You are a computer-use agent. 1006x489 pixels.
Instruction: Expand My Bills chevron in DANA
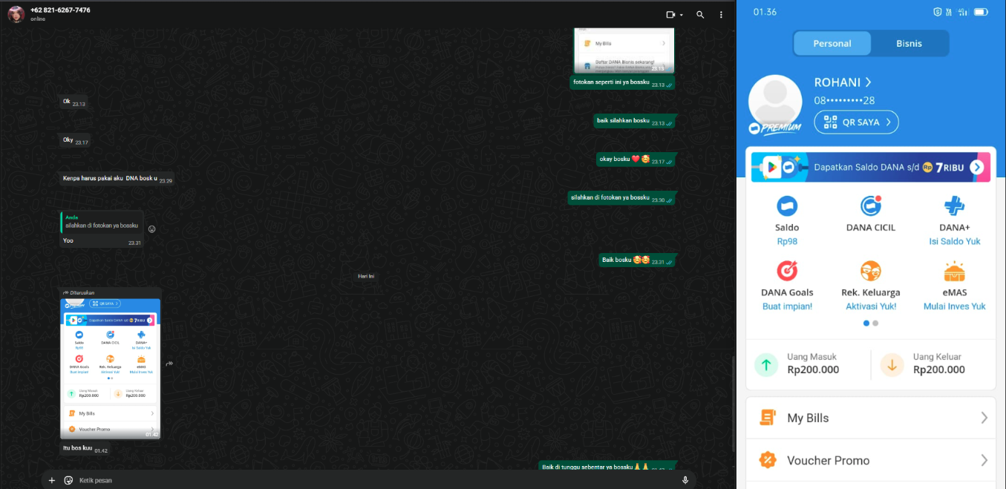coord(984,418)
